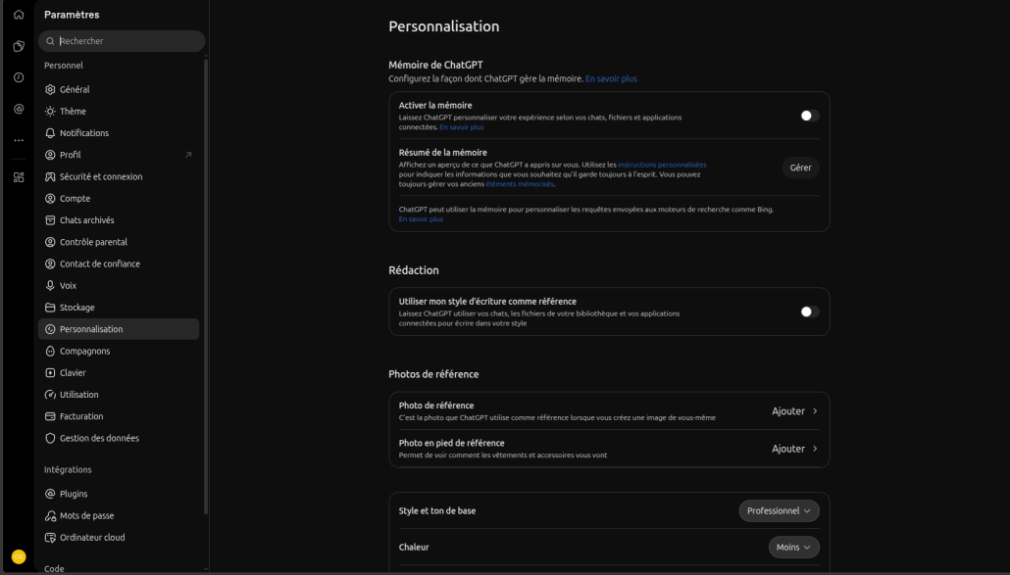Click the settings sidebar vertical scrollbar
Image resolution: width=1010 pixels, height=575 pixels.
206,286
